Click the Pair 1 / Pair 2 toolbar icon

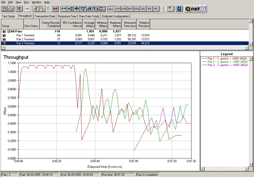click(x=102, y=9)
